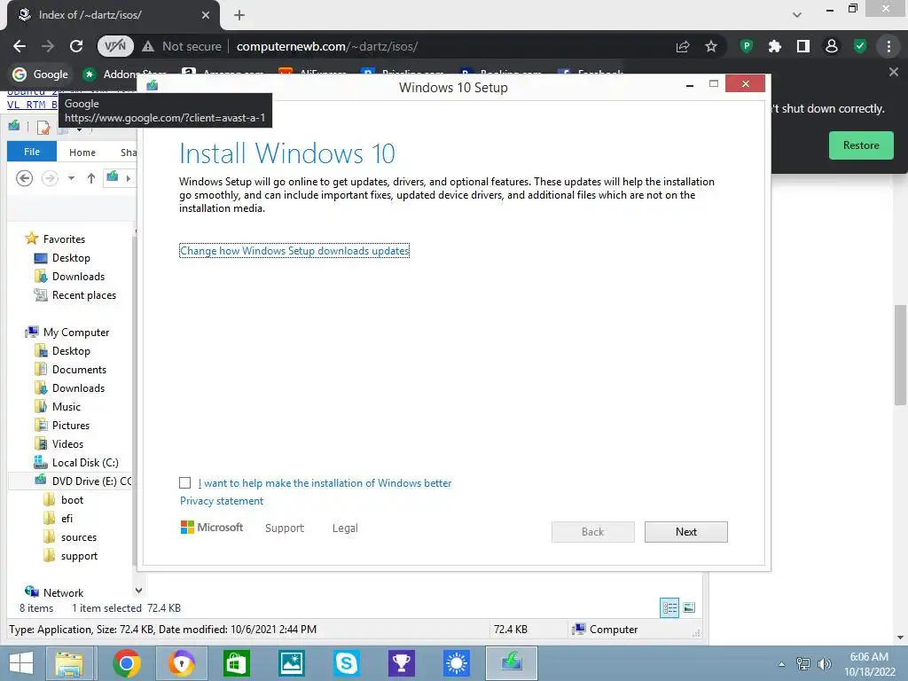This screenshot has height=681, width=908.
Task: Click the browser back arrow
Action: pos(20,46)
